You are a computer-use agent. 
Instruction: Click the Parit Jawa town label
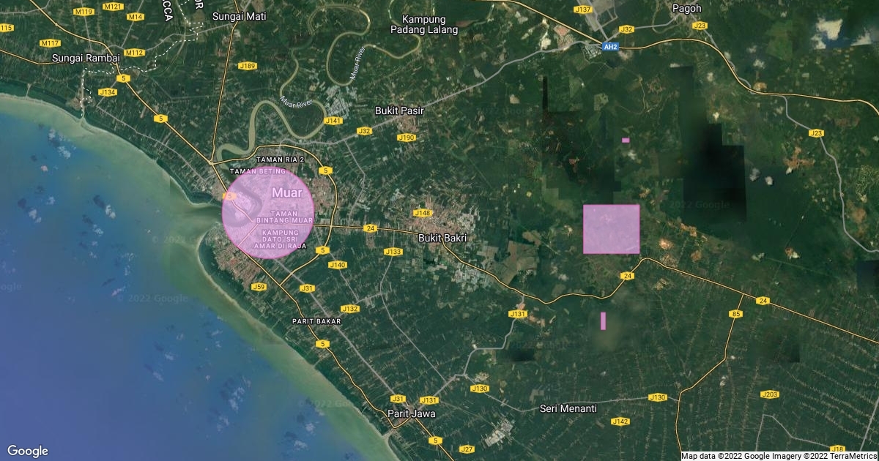[x=411, y=413]
